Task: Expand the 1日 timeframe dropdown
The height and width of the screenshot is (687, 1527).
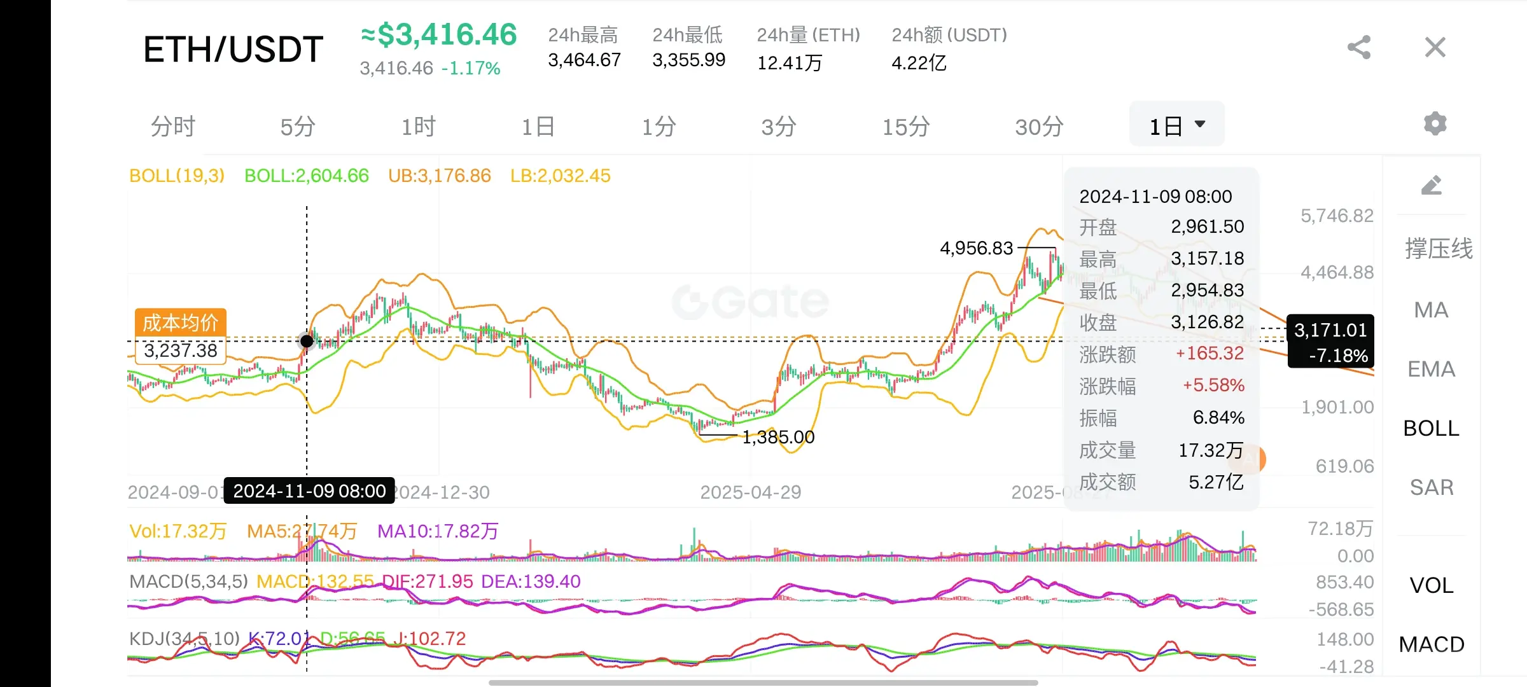Action: (1177, 125)
